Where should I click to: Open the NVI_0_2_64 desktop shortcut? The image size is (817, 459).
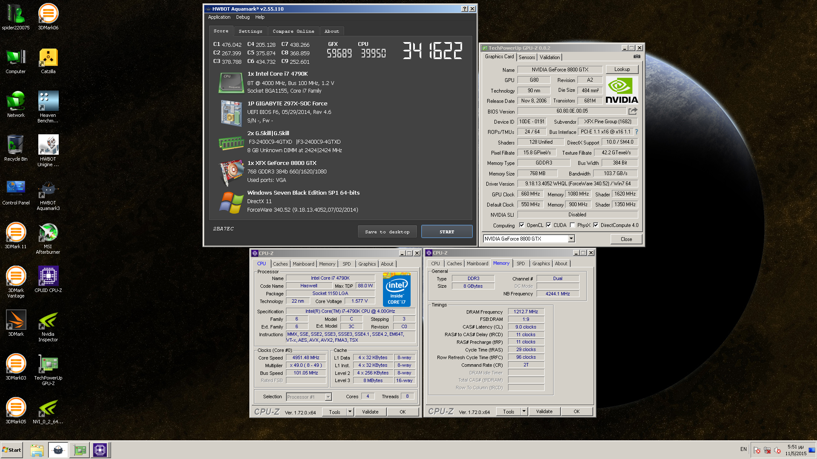pos(48,411)
